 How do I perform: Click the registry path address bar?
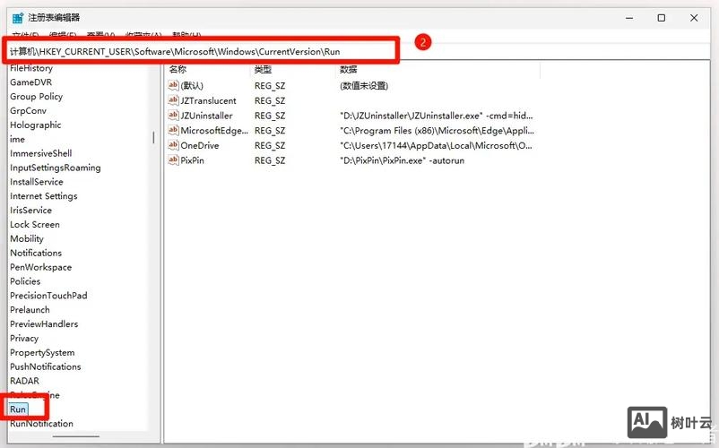point(202,51)
